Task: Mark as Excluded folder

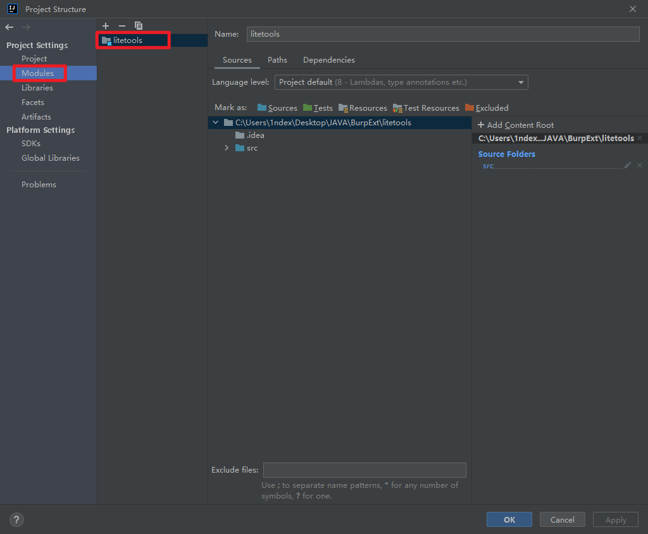Action: pyautogui.click(x=487, y=108)
